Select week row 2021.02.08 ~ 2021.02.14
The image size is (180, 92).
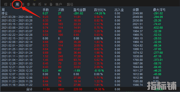(17, 42)
